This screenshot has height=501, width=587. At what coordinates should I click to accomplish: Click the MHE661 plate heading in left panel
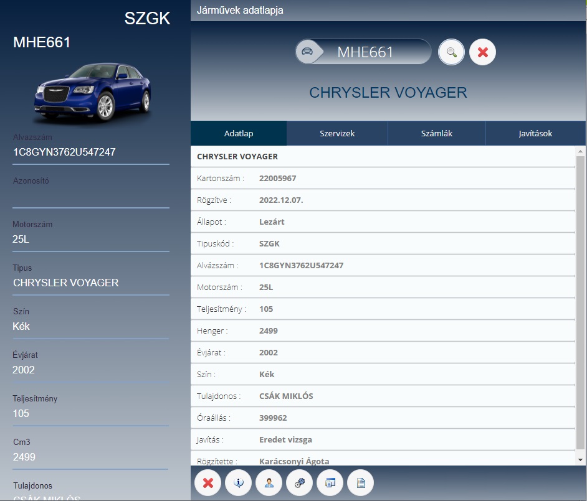[42, 42]
